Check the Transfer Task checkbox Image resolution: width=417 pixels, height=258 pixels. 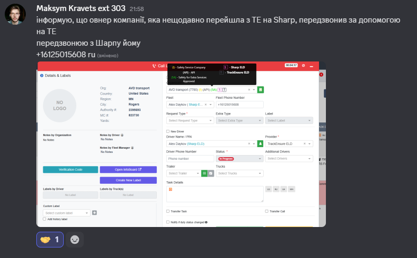(168, 211)
